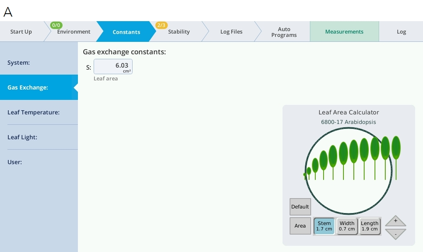The width and height of the screenshot is (423, 252).
Task: Click the Arabidopsis leaf chamber diagram
Action: click(348, 171)
